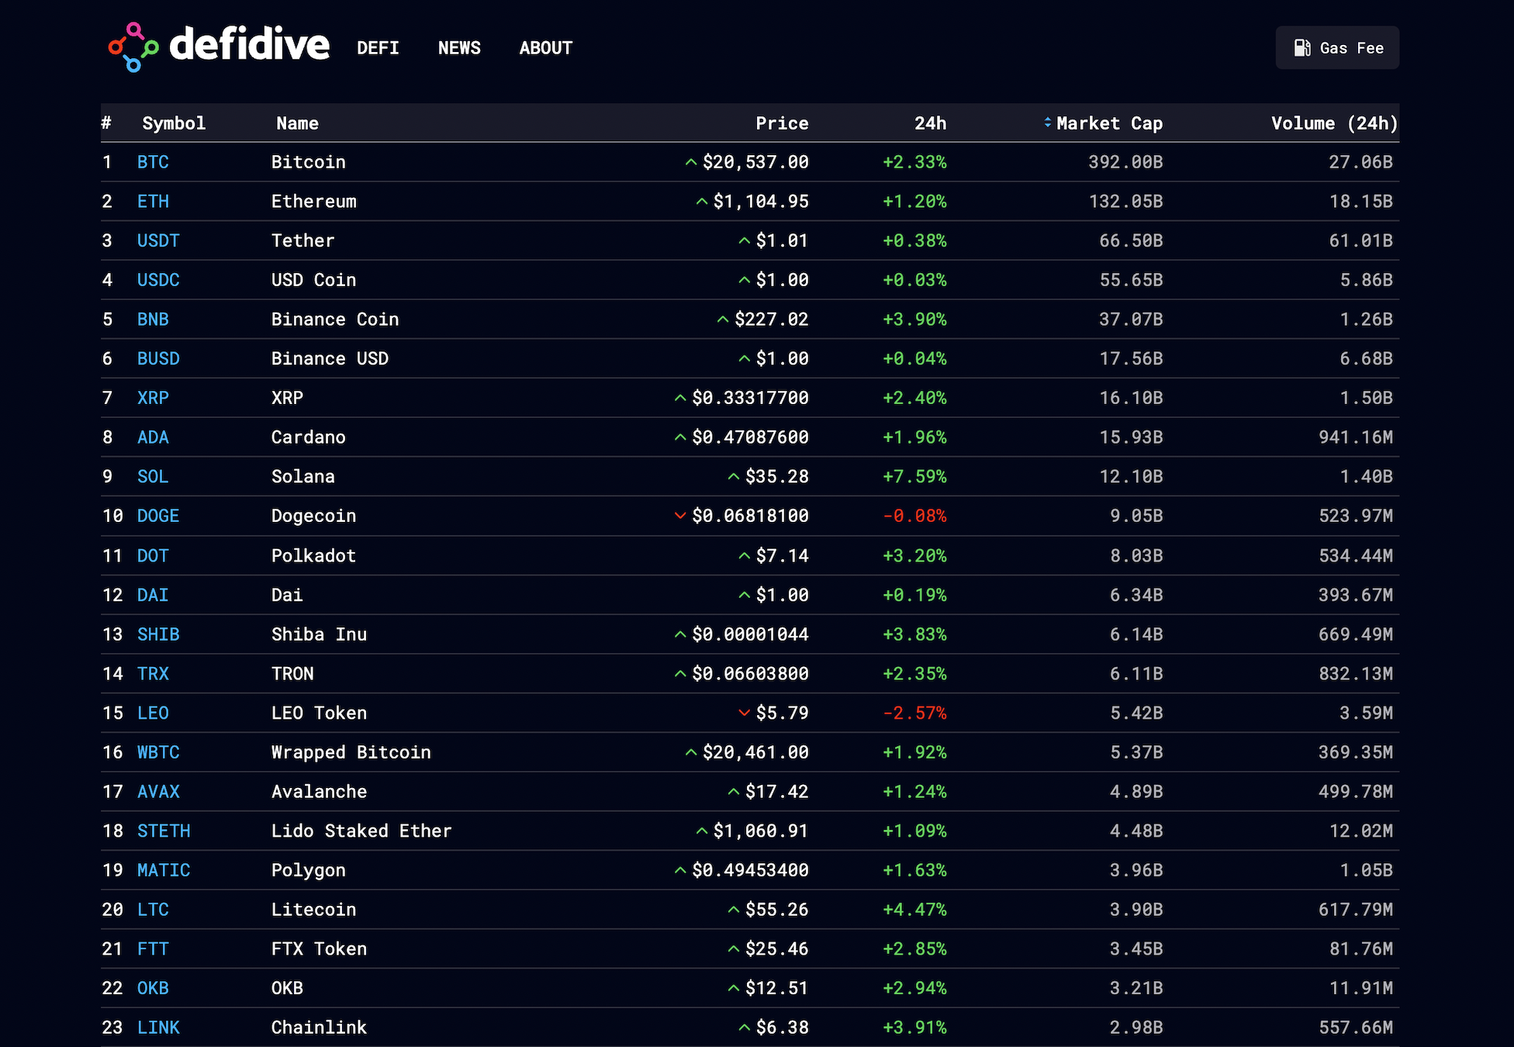Click the up arrow beside Shiba Inu price

coord(680,634)
